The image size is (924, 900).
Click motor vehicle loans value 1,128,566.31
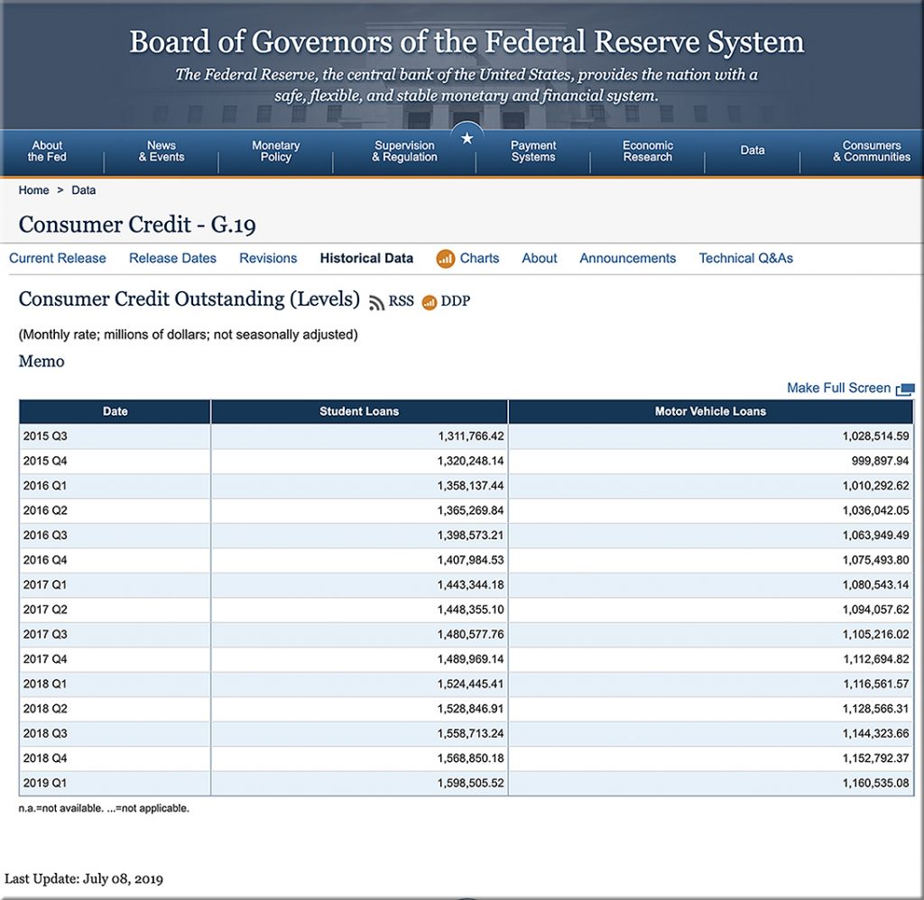(x=875, y=709)
